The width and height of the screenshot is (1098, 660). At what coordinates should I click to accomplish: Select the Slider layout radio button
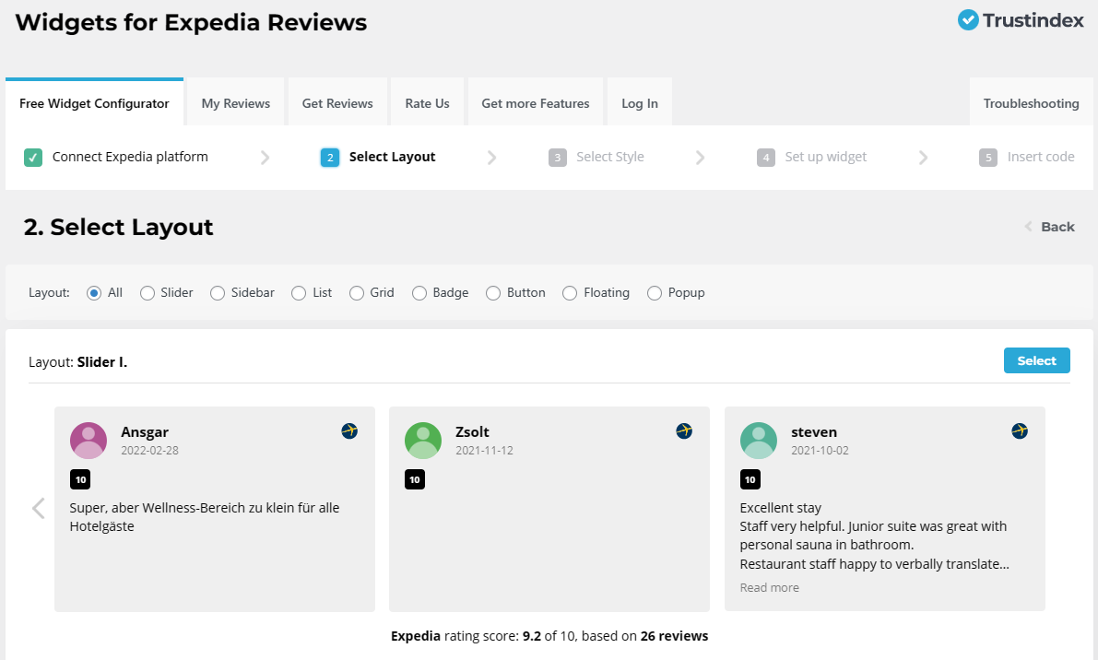[x=147, y=292]
